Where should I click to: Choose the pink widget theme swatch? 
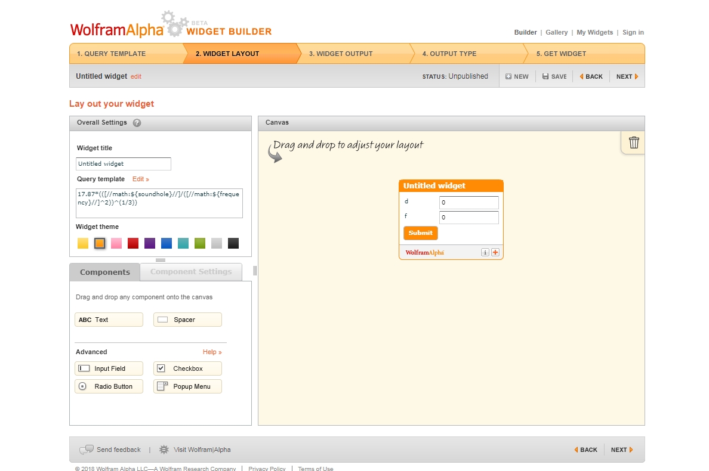(x=116, y=243)
